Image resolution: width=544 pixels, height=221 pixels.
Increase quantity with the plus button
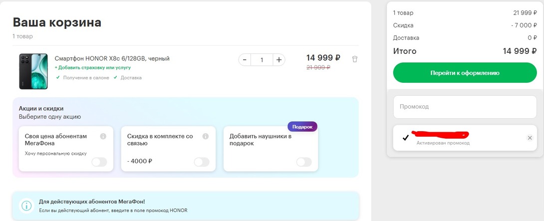point(279,60)
